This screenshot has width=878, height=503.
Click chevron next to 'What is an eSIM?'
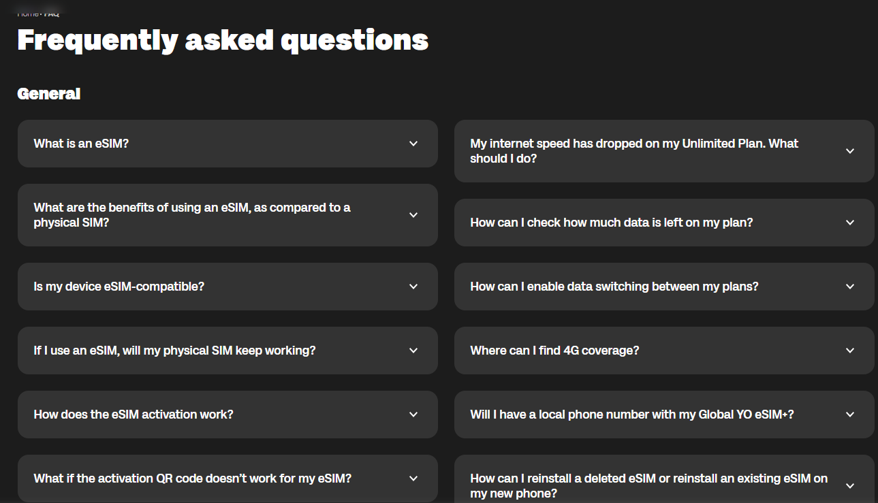pyautogui.click(x=413, y=144)
